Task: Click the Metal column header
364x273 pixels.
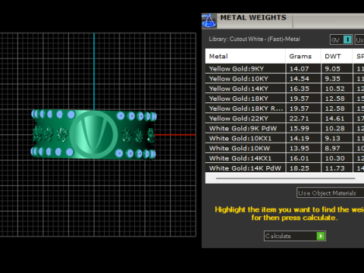Action: pos(245,56)
